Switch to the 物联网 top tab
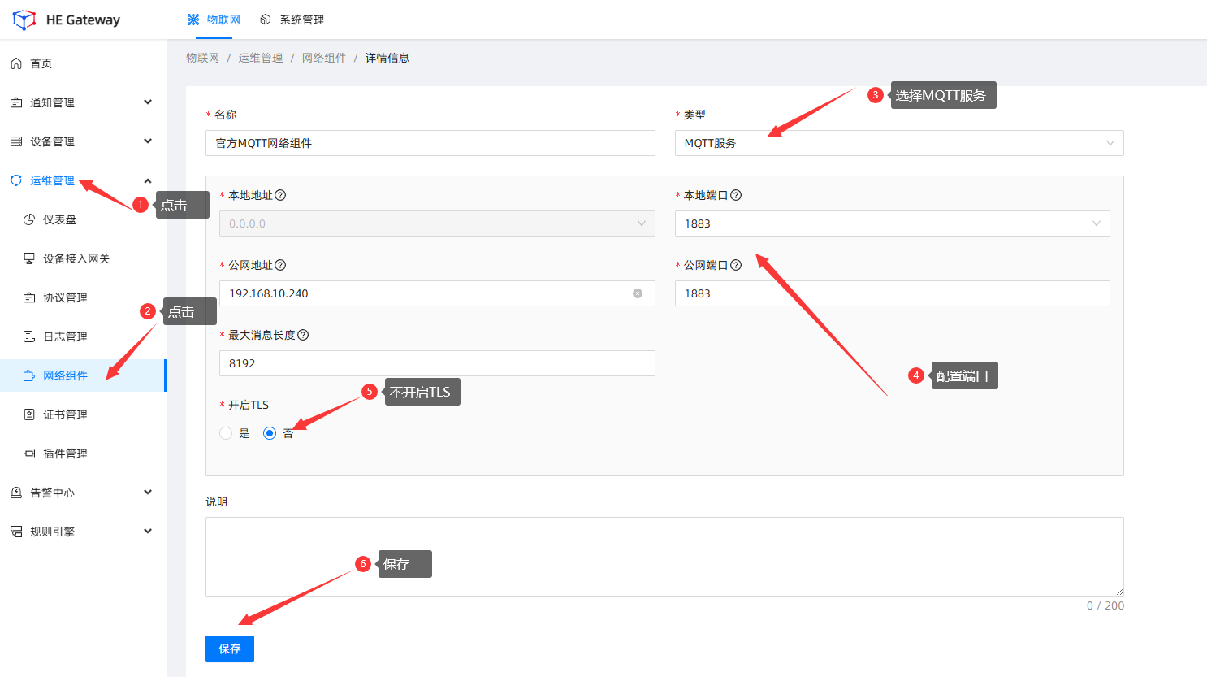Image resolution: width=1207 pixels, height=677 pixels. click(214, 20)
